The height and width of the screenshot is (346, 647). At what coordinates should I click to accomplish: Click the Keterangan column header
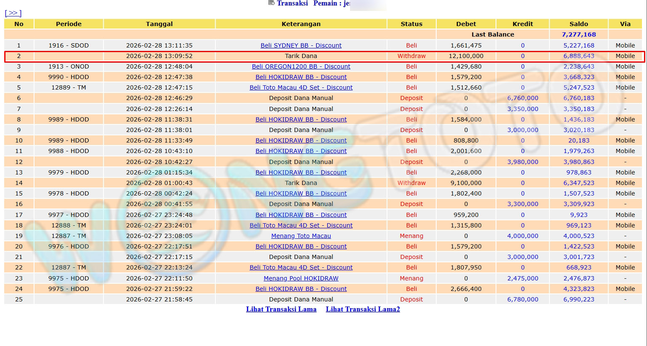pyautogui.click(x=301, y=24)
